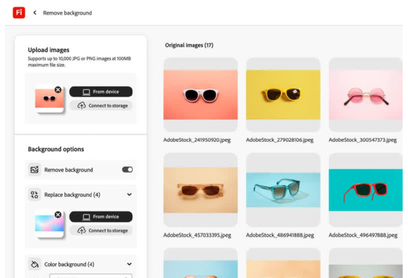The height and width of the screenshot is (278, 408).
Task: Open the pink round sunglasses AdobeStock_300547373 thumbnail
Action: [x=365, y=95]
